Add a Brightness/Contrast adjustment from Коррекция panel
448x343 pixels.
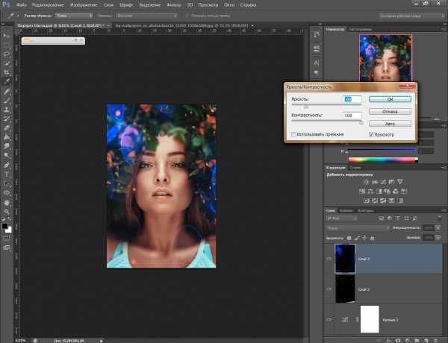tap(366, 182)
